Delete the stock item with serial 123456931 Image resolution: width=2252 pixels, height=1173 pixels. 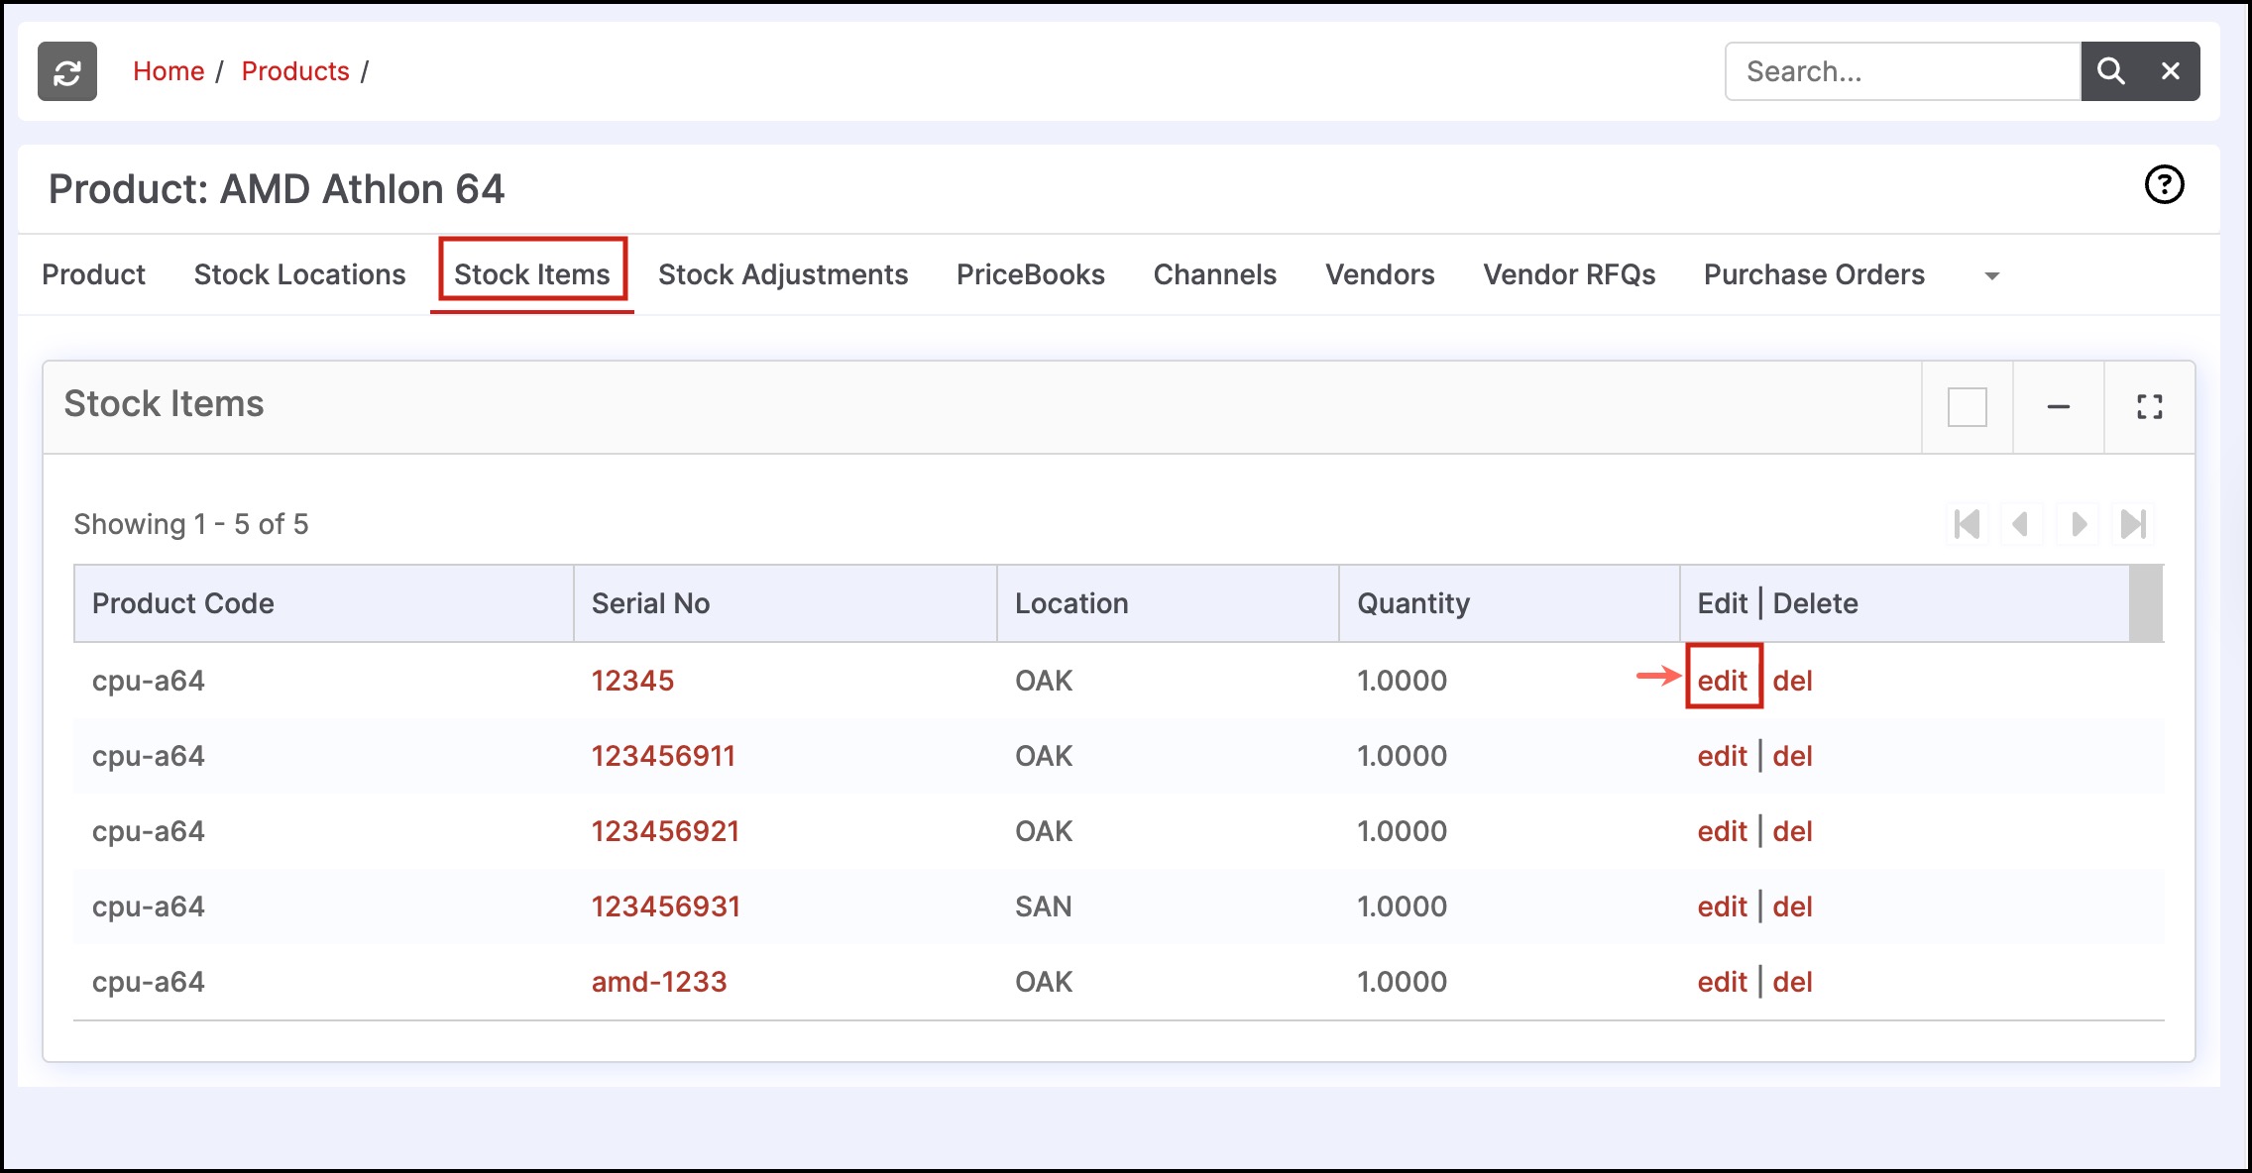tap(1792, 906)
